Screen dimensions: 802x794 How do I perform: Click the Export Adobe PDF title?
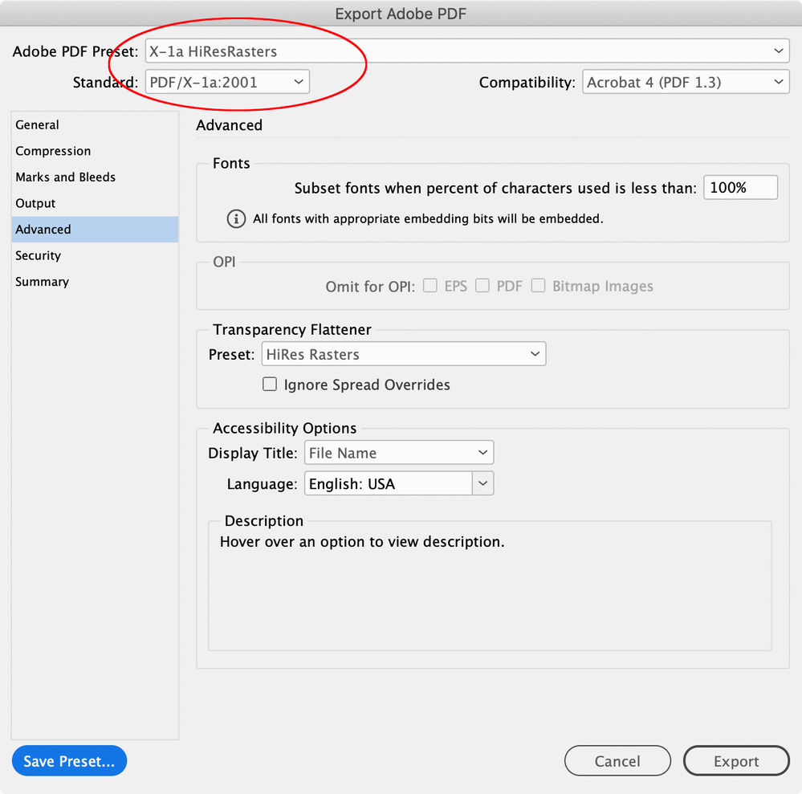point(401,14)
